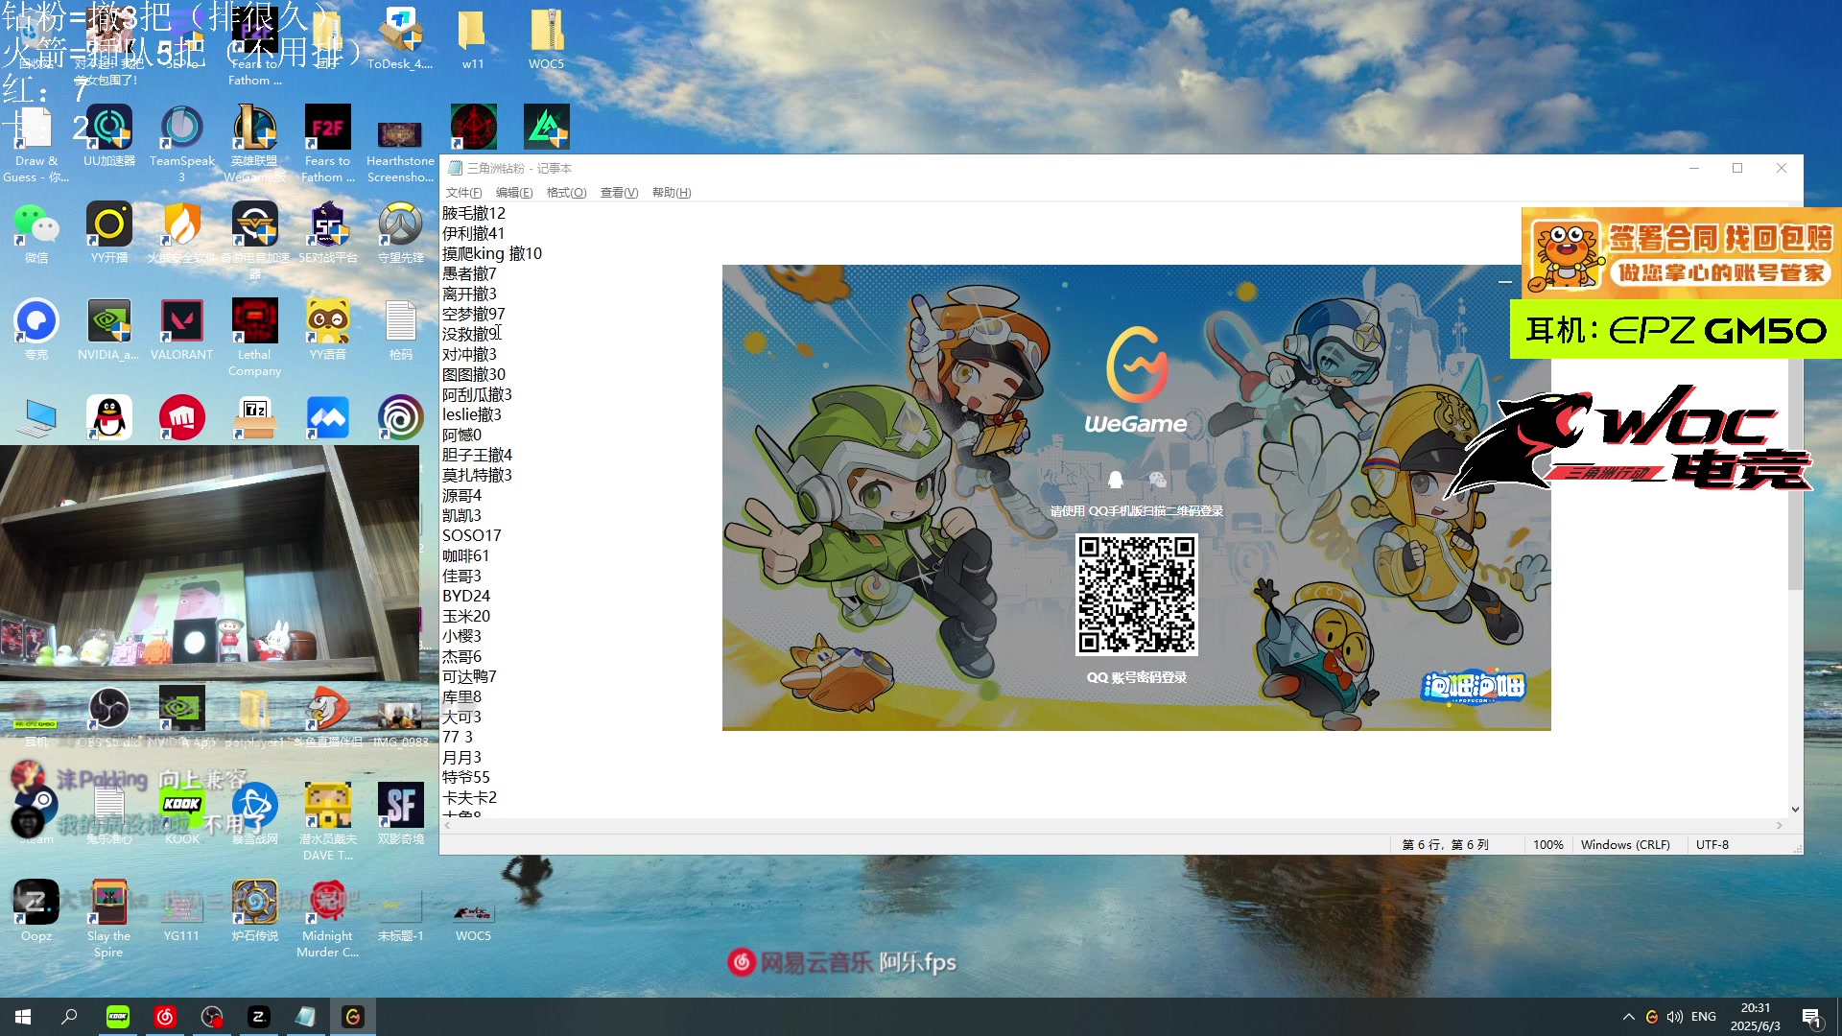Select TeamSpeak 3 desktop icon

[181, 144]
